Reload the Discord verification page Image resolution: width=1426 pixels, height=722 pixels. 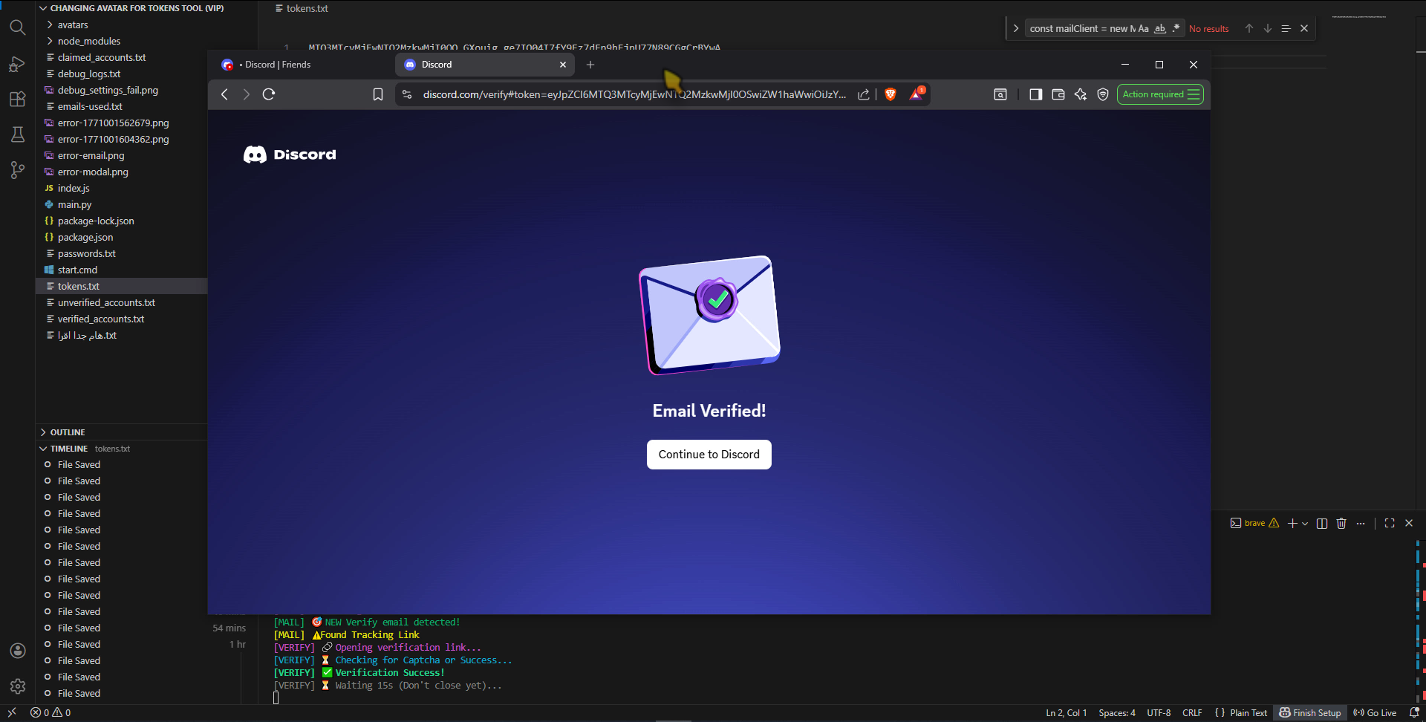click(269, 94)
